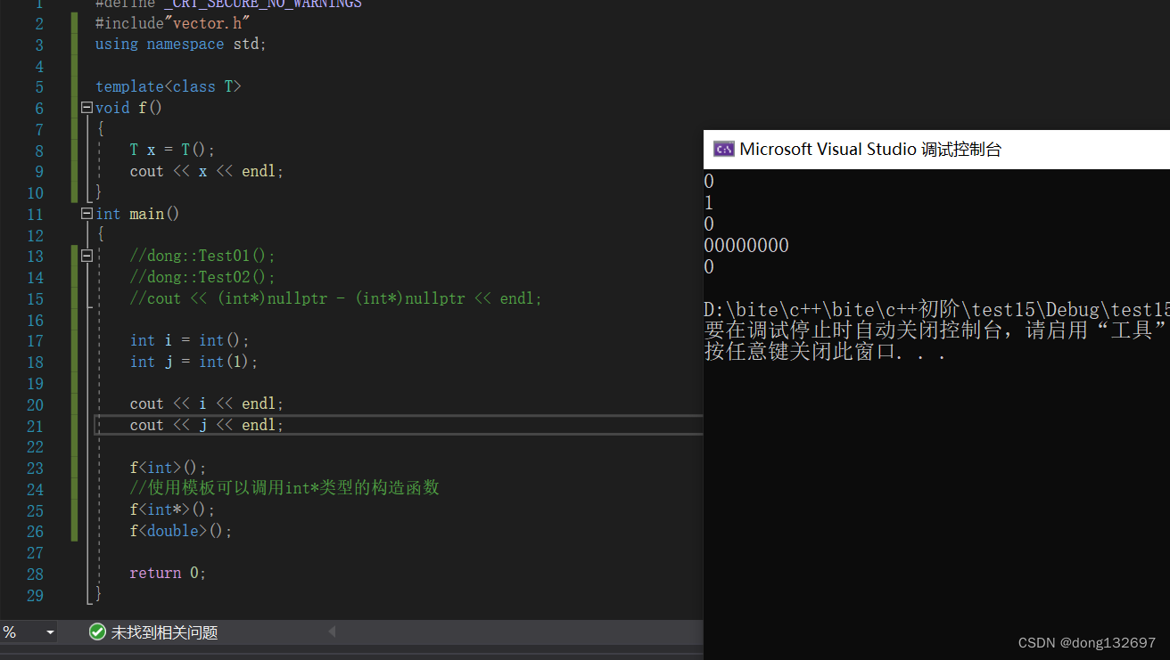
Task: Open the editor zoom percentage dropdown
Action: click(x=50, y=632)
